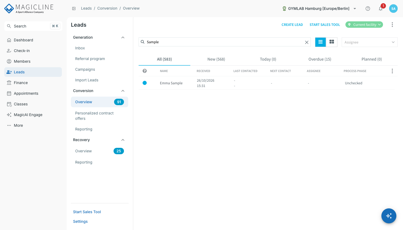Open the SA user avatar menu

click(393, 9)
